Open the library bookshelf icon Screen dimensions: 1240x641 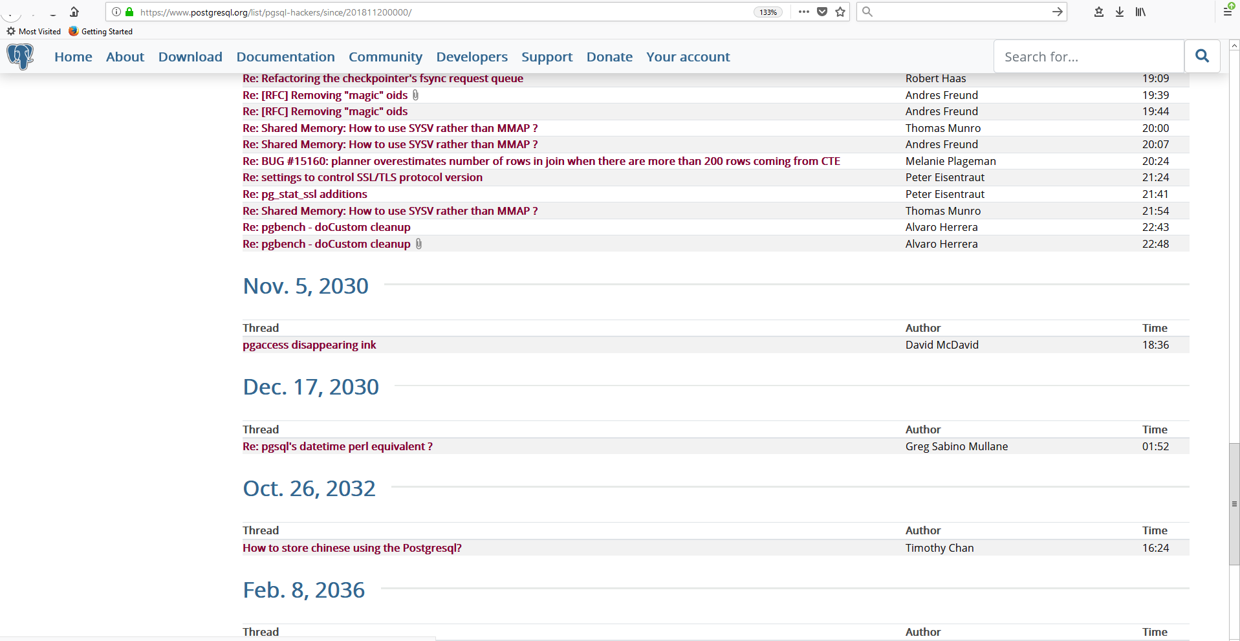coord(1140,12)
